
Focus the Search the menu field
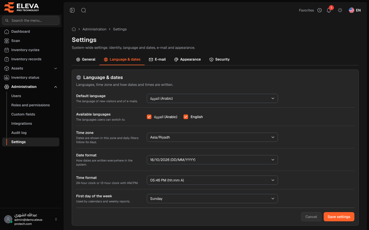pyautogui.click(x=31, y=20)
